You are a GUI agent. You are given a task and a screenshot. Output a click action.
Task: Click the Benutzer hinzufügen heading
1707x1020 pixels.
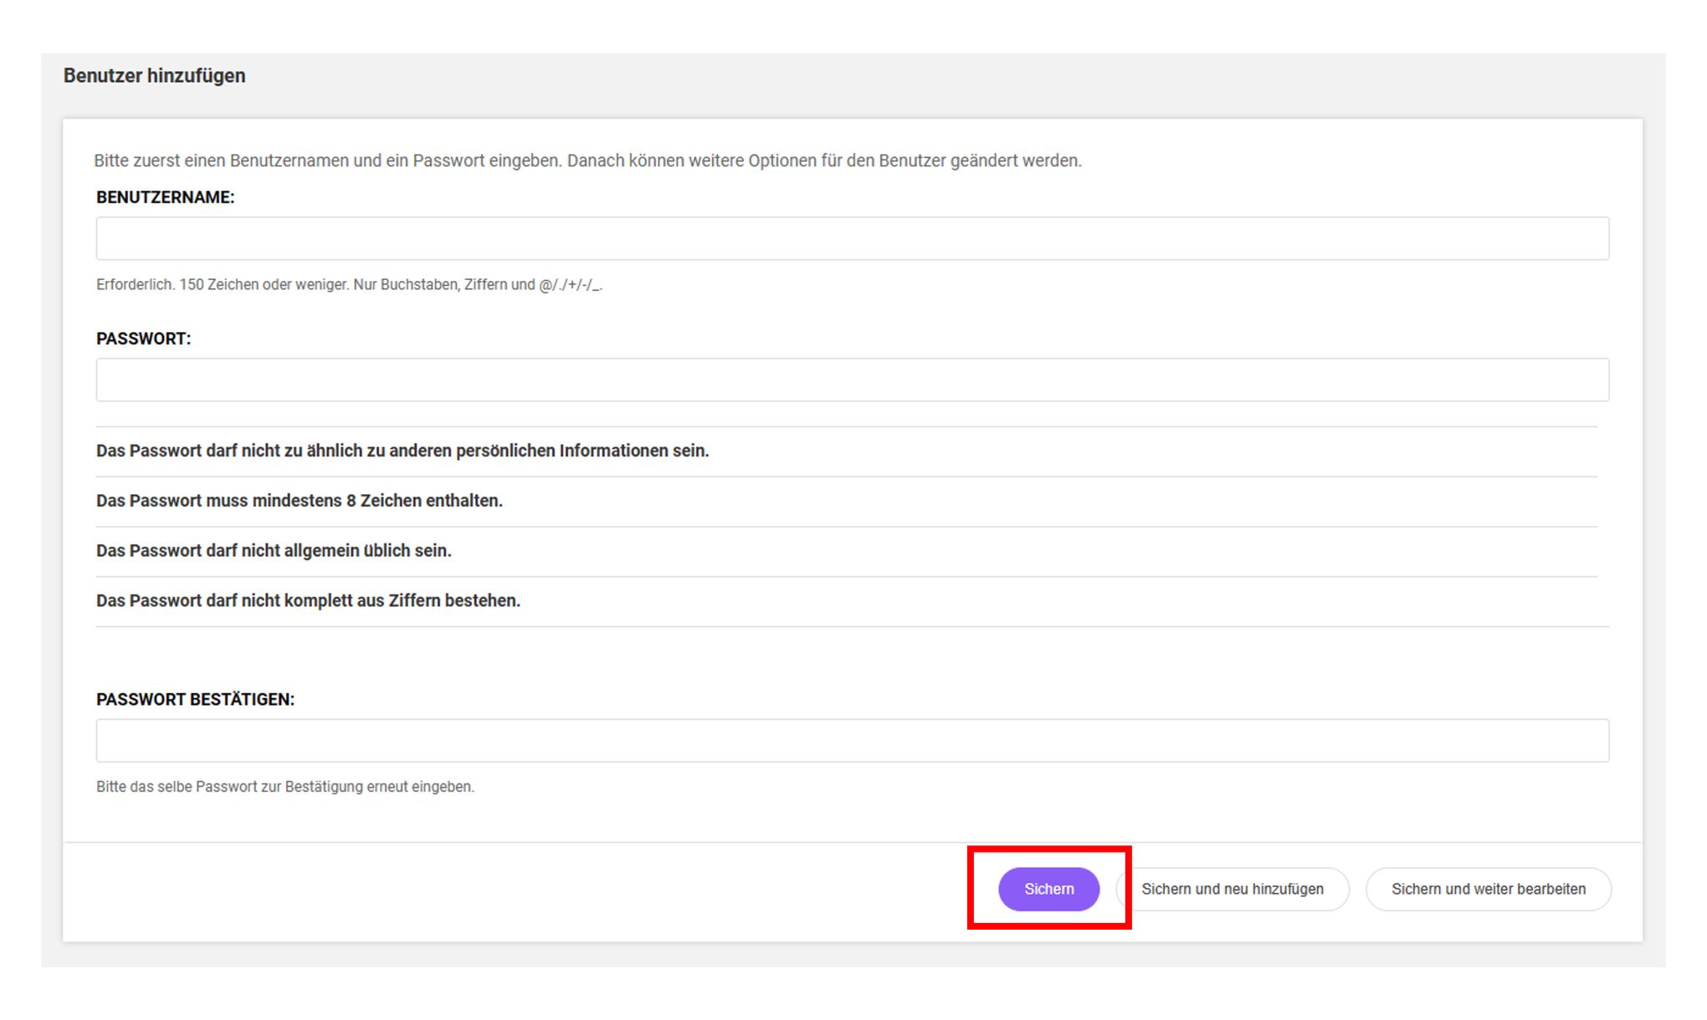[x=154, y=76]
